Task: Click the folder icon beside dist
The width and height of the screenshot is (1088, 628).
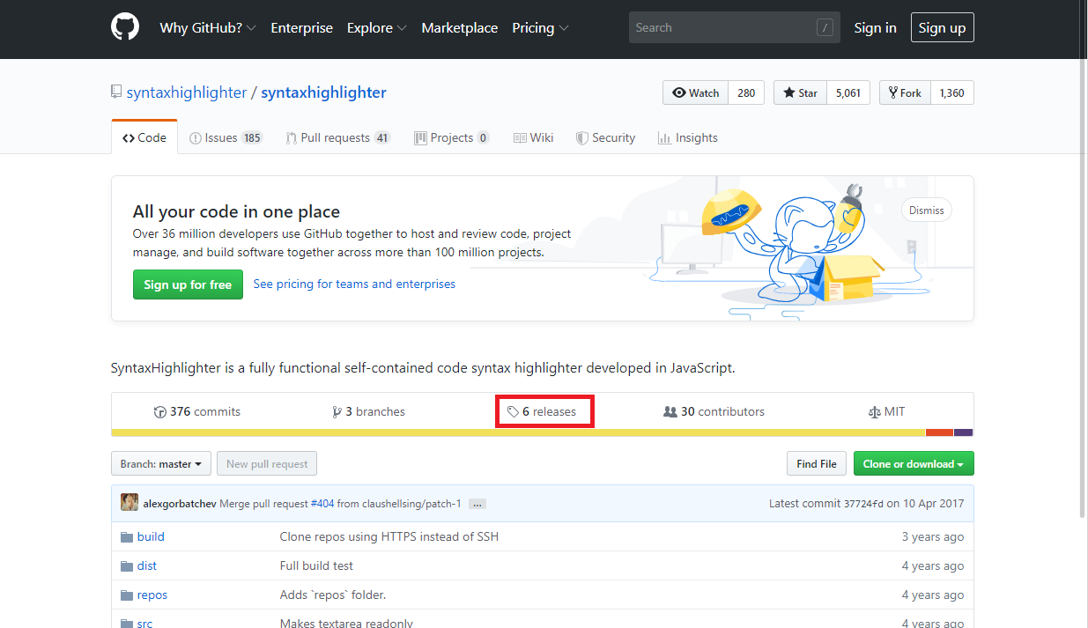Action: 127,565
